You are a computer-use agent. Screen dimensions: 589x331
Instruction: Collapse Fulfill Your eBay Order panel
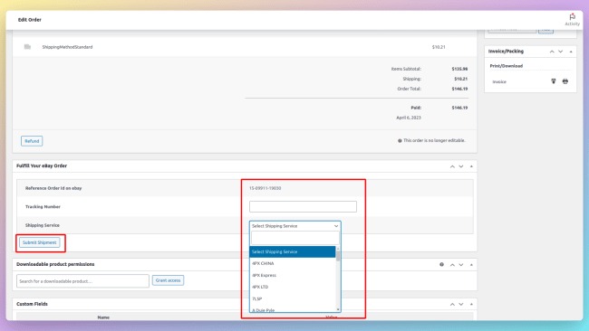coord(471,166)
